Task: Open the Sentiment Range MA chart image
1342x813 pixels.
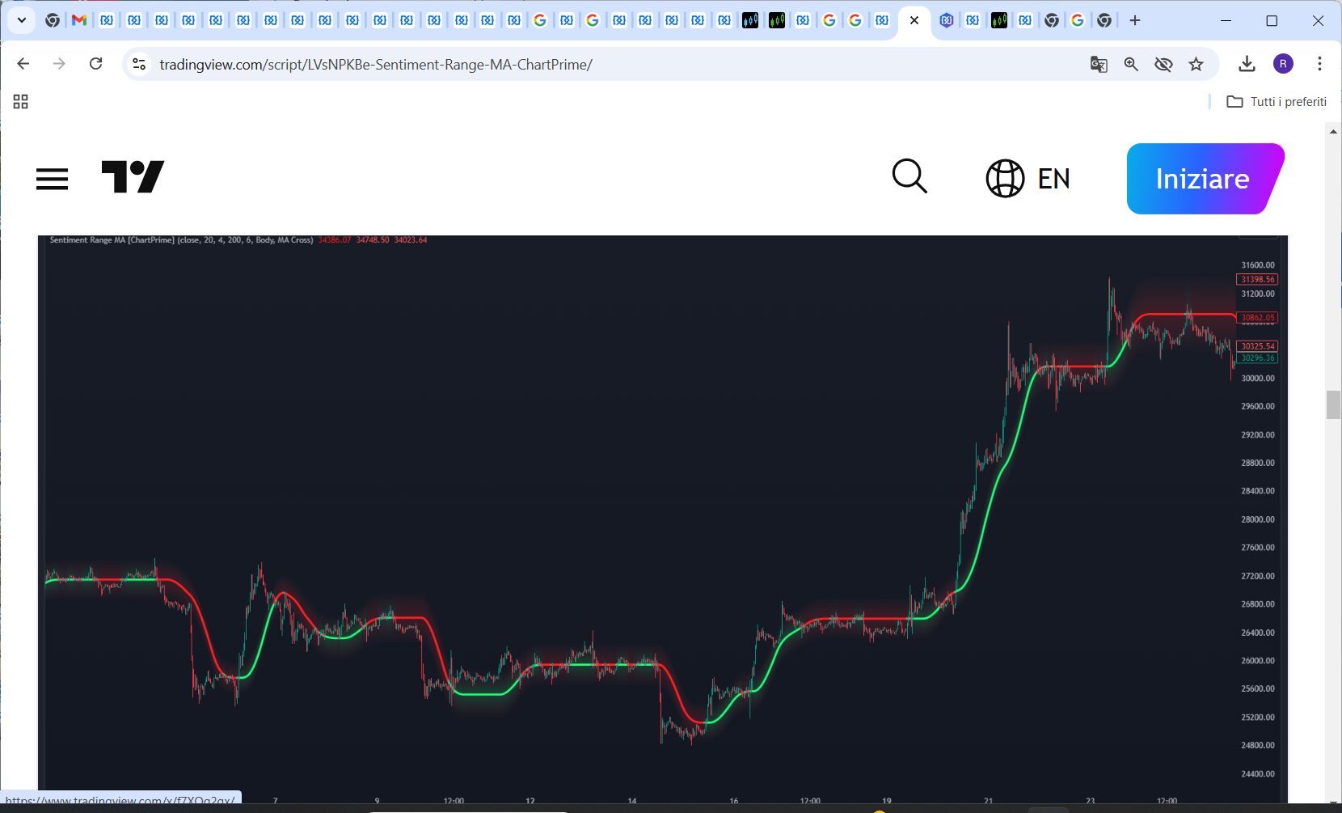Action: 663,519
